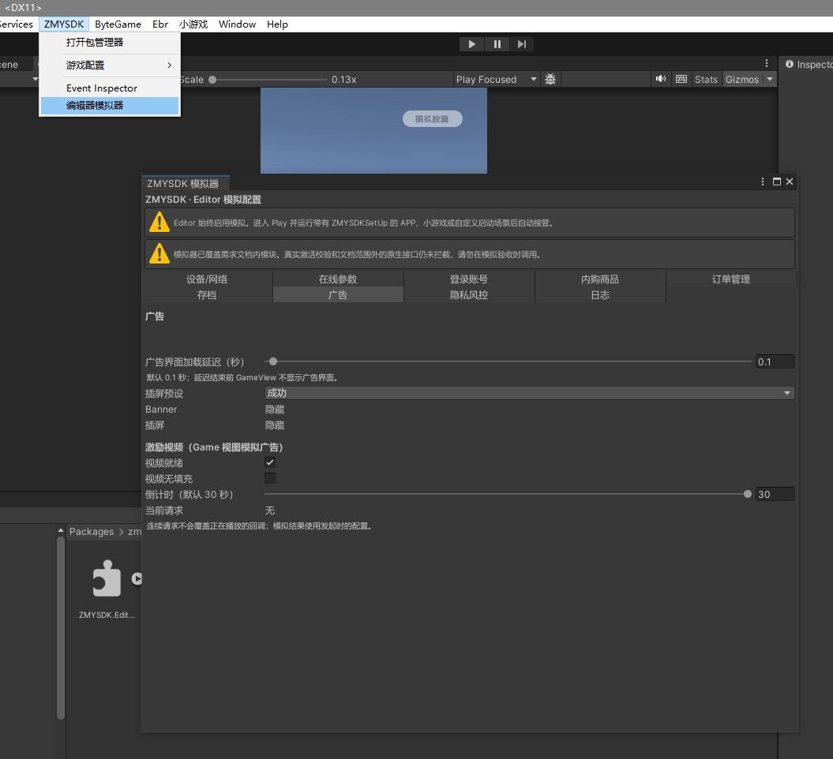Open Game view three-dot options menu
Viewport: 833px width, 759px height.
pyautogui.click(x=766, y=63)
